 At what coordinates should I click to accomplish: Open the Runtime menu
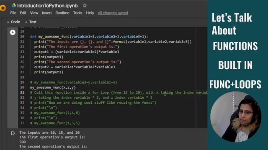(62, 13)
